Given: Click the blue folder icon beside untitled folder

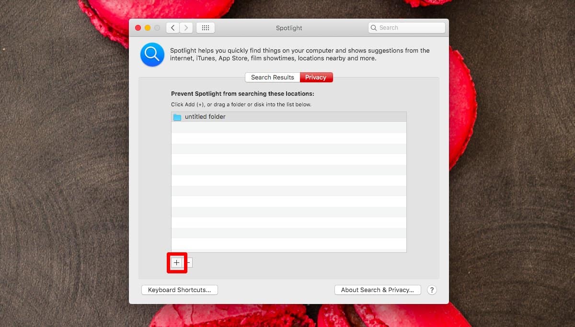Looking at the screenshot, I should [x=177, y=116].
